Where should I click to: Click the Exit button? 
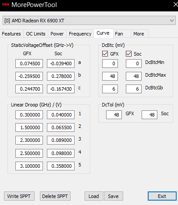[x=162, y=196]
